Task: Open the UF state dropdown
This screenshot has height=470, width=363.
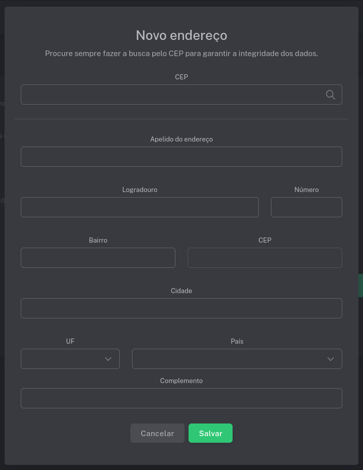Action: (x=70, y=359)
